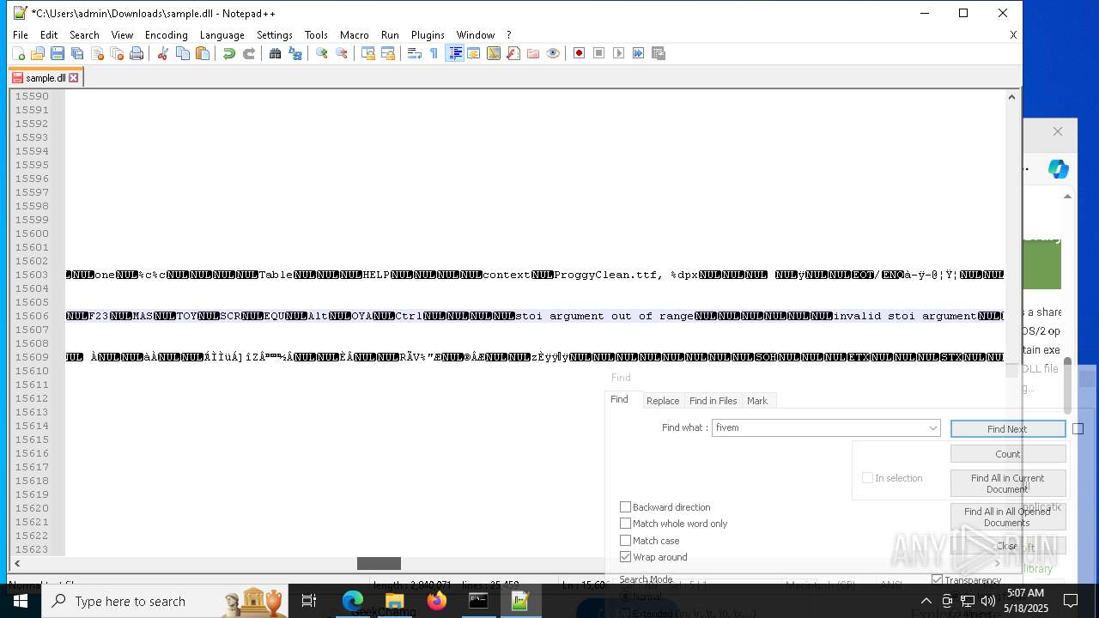Open File Explorer from the taskbar
1099x618 pixels.
point(394,601)
